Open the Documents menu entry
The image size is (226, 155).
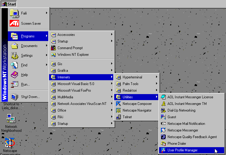(28, 46)
